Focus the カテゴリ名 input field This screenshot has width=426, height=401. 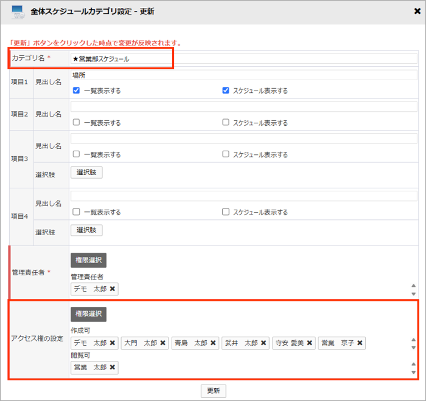pyautogui.click(x=243, y=59)
